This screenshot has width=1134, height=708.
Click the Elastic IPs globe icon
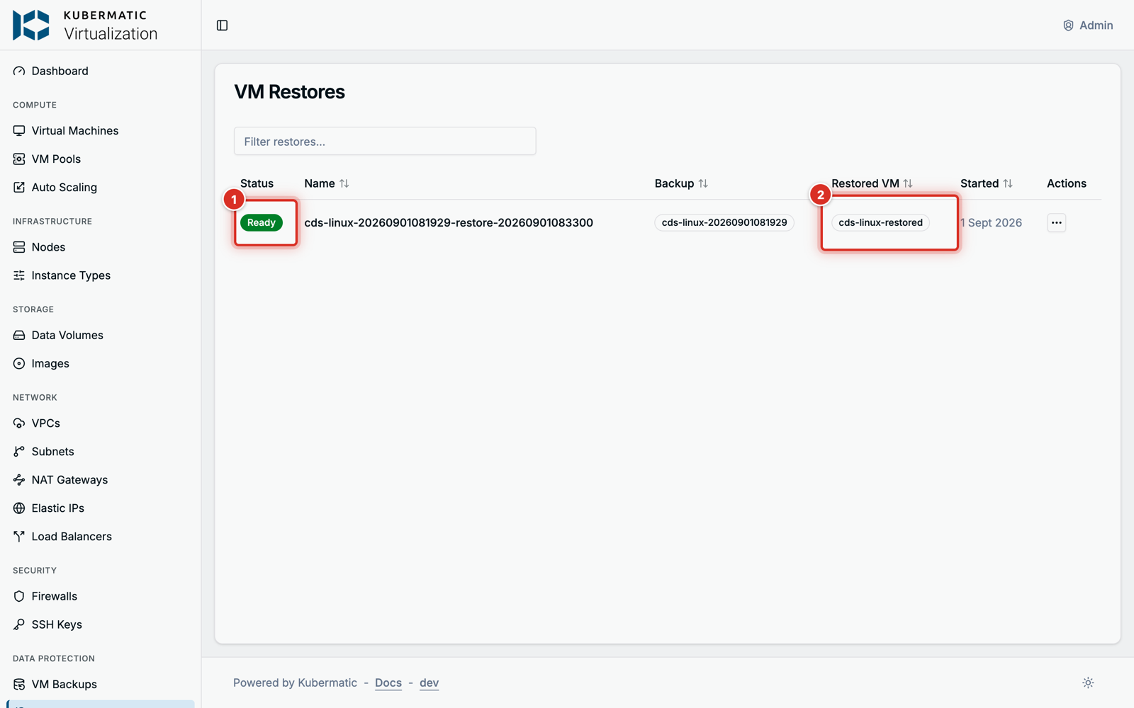[x=19, y=508]
